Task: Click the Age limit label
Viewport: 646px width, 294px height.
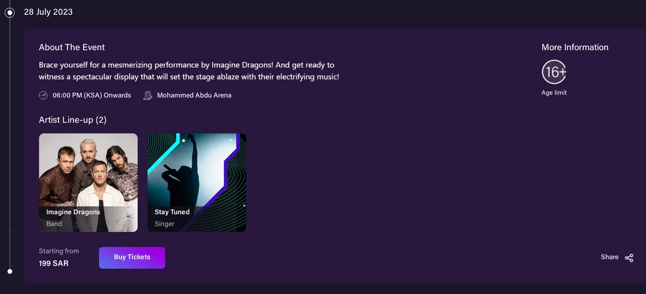Action: point(554,93)
